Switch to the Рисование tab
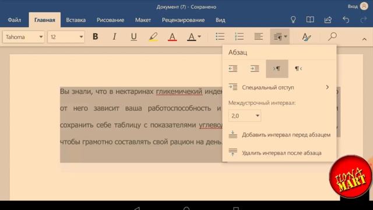Viewport: 373px width, 210px height. [x=110, y=20]
